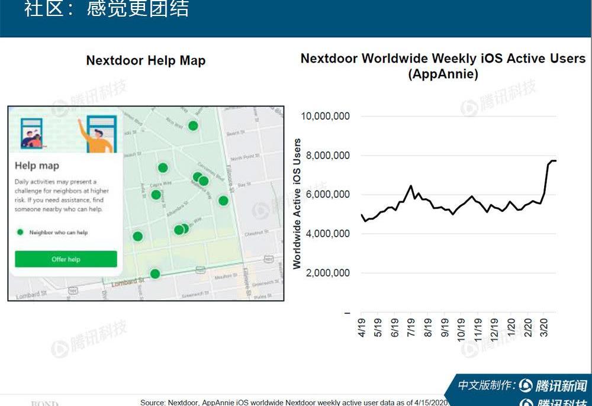Click the '1/20' x-axis label
The height and width of the screenshot is (406, 592).
(511, 327)
